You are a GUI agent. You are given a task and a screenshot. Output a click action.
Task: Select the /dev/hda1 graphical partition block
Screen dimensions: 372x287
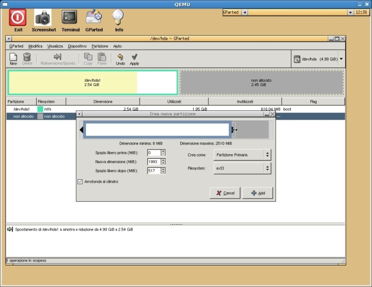coord(93,83)
